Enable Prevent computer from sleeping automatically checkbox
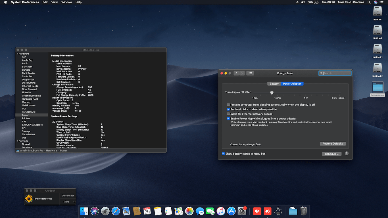Image resolution: width=388 pixels, height=218 pixels. [x=228, y=105]
